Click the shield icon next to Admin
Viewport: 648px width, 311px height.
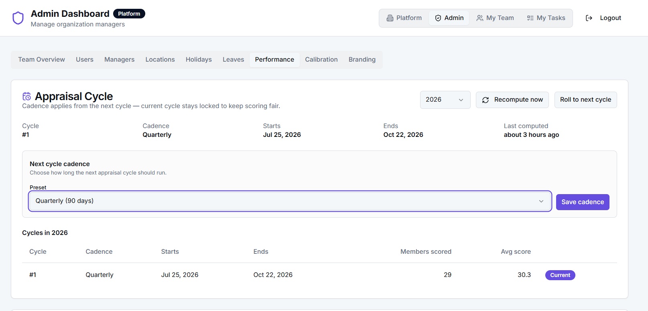(x=438, y=18)
